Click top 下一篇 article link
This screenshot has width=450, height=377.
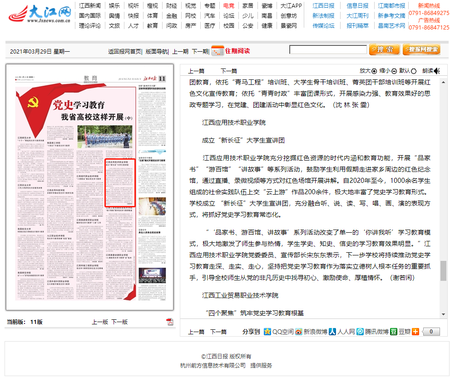229,71
